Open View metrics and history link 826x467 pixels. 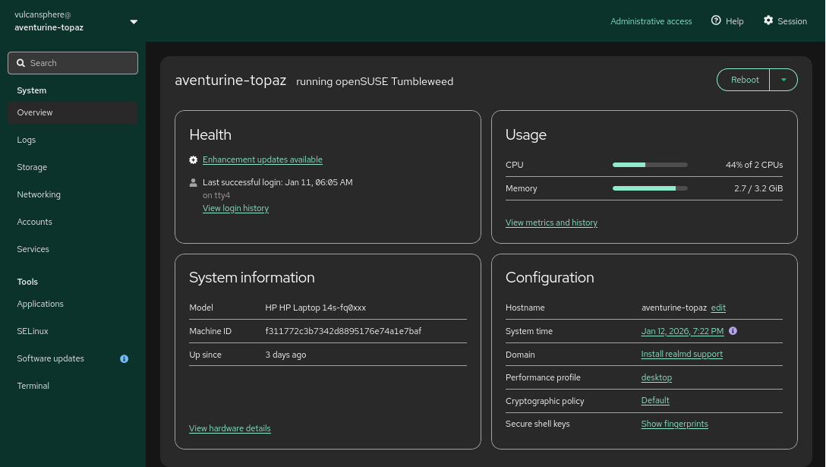[551, 222]
